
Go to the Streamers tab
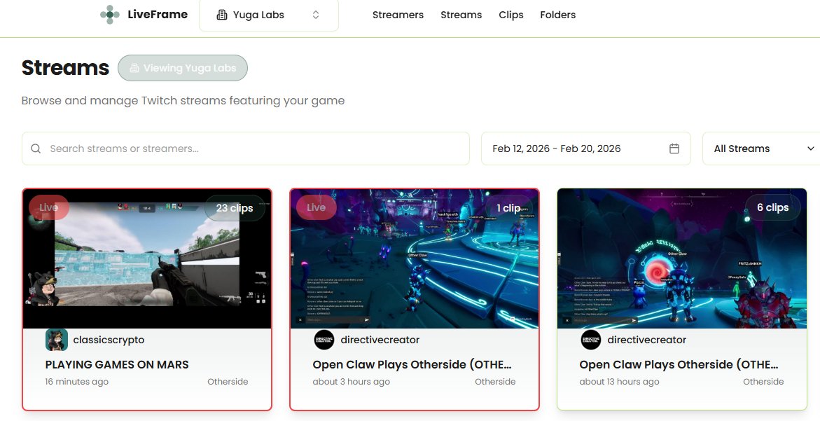click(398, 15)
